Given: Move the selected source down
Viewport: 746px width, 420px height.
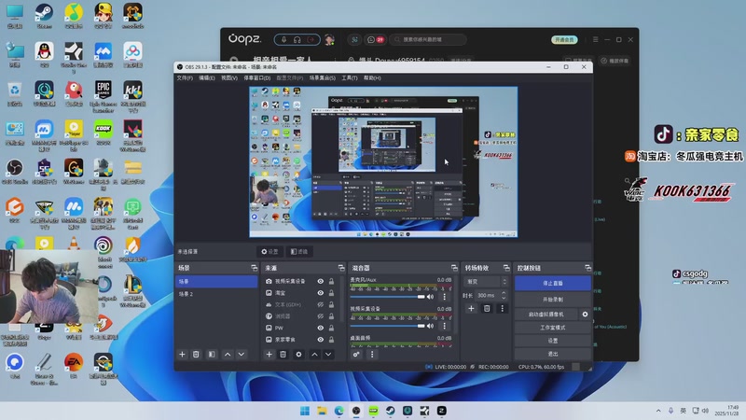Looking at the screenshot, I should pyautogui.click(x=328, y=355).
